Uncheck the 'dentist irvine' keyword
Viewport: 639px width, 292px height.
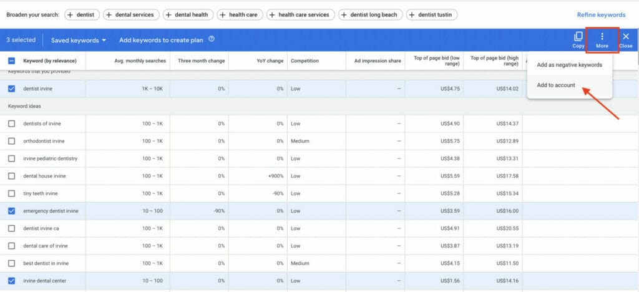click(x=12, y=89)
